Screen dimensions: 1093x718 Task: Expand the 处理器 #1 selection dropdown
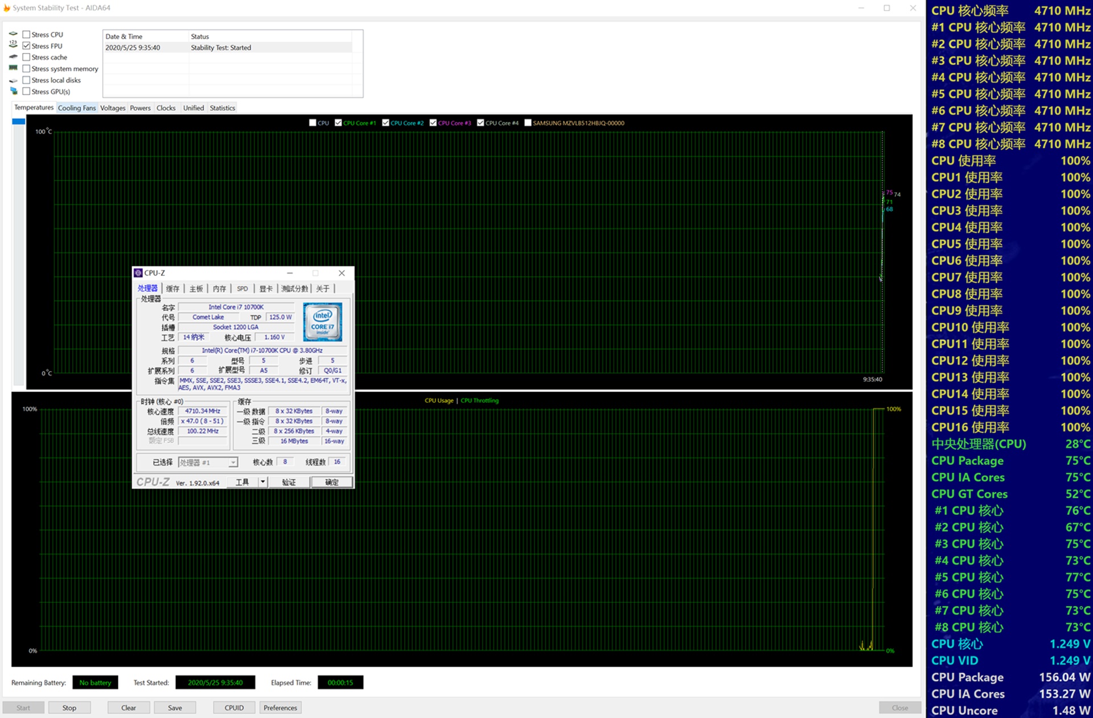point(233,463)
